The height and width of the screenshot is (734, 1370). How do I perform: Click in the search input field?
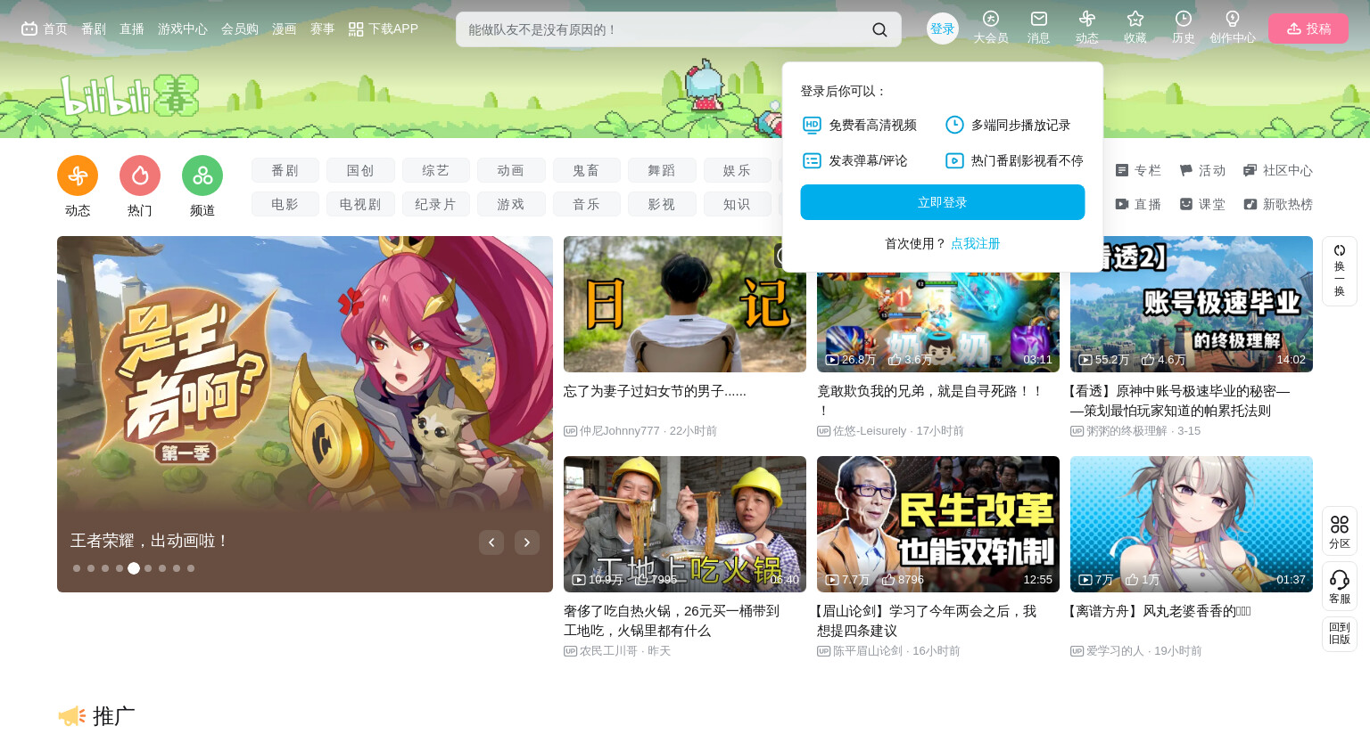tap(664, 29)
